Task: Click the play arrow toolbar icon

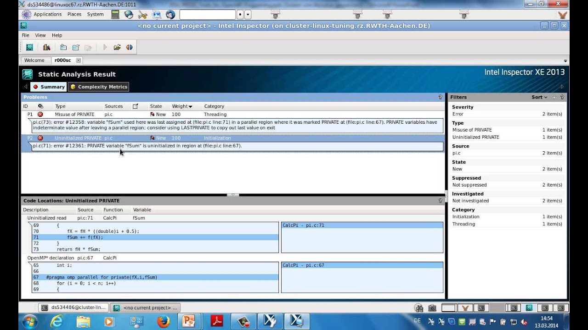Action: click(x=105, y=47)
